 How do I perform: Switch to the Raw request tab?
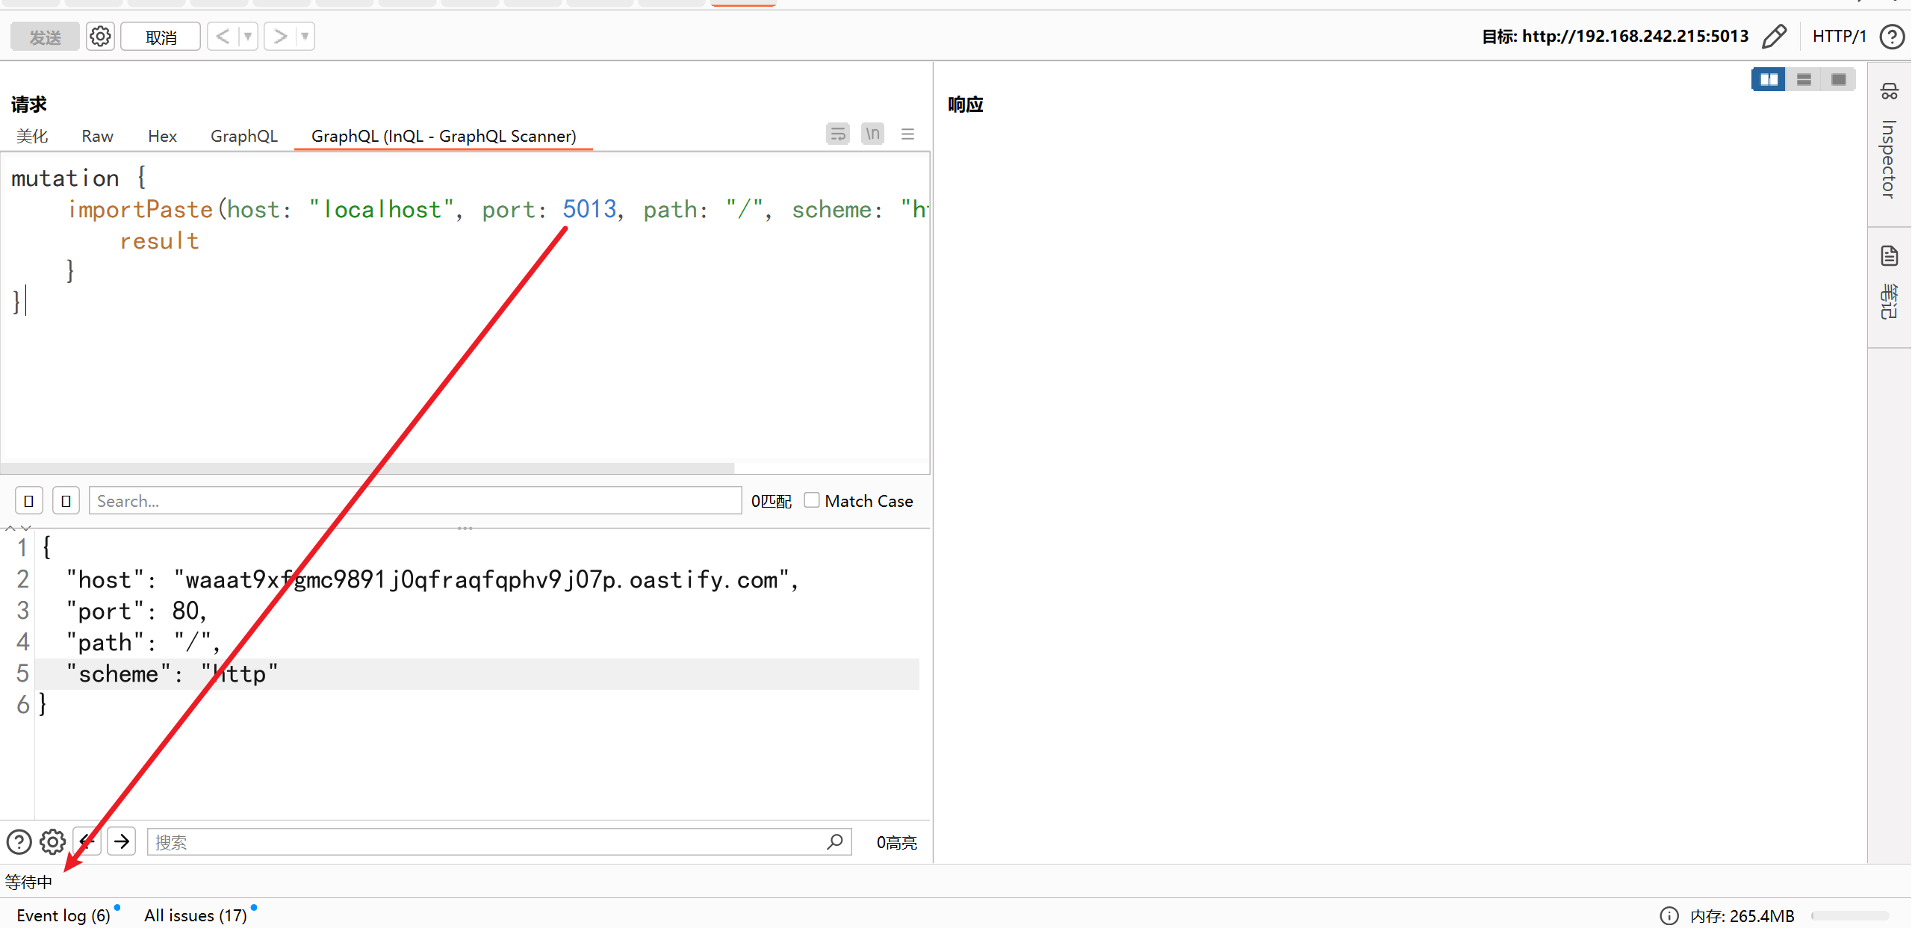pyautogui.click(x=97, y=136)
